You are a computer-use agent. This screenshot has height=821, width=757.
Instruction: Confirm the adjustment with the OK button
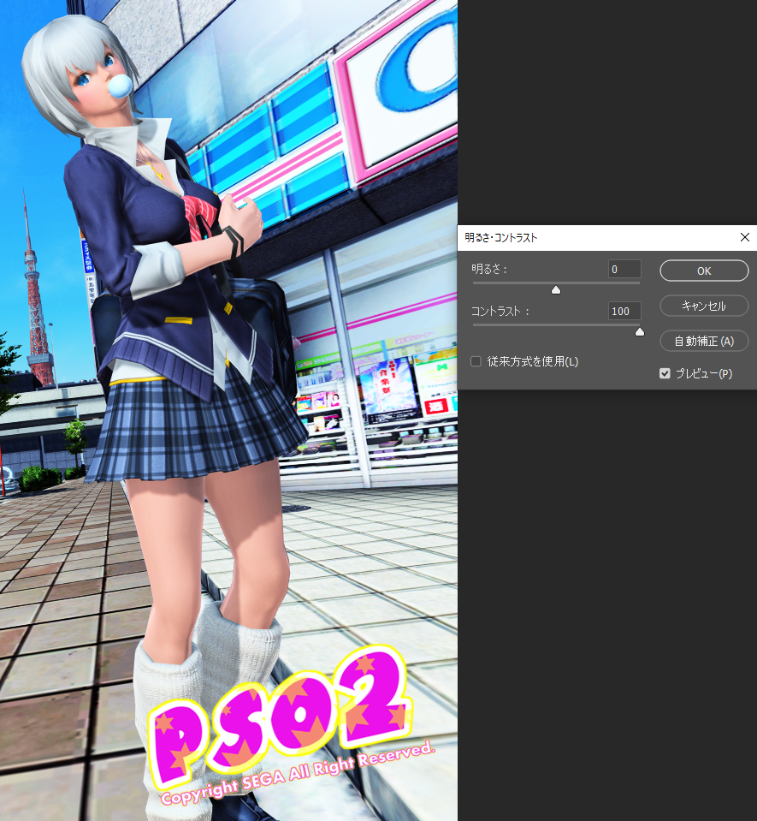pyautogui.click(x=704, y=271)
